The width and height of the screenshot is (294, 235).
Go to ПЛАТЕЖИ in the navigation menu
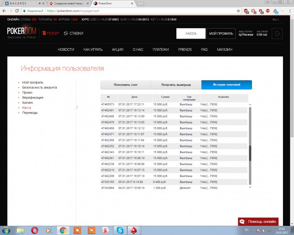click(160, 50)
